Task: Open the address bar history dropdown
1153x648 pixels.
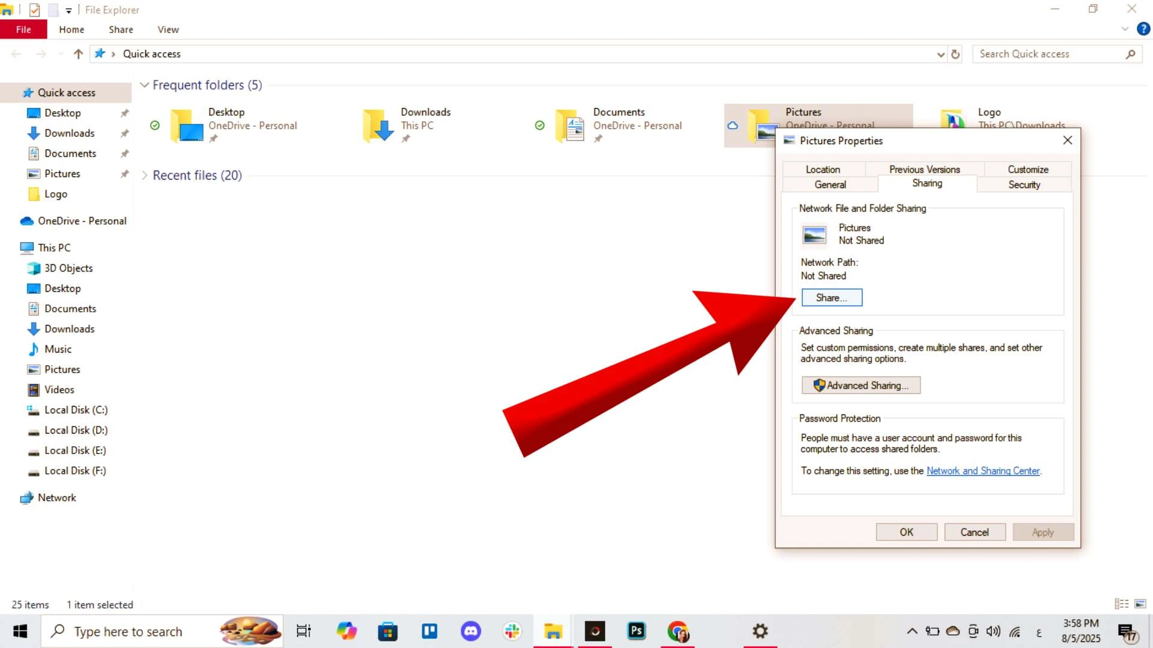Action: tap(940, 55)
